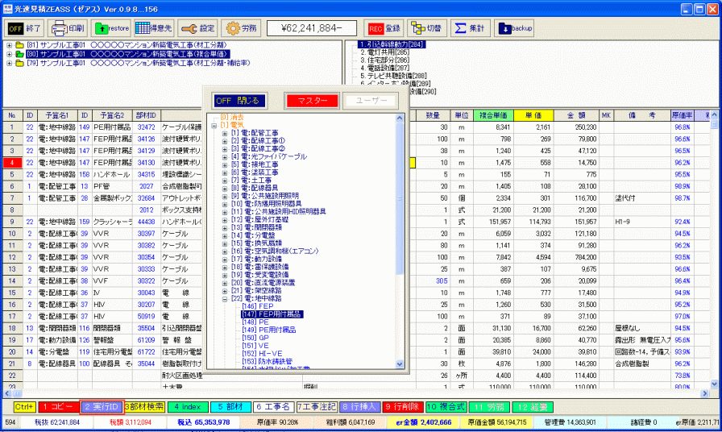The height and width of the screenshot is (432, 722).
Task: Select 2.電灯共用[285] entry
Action: [x=385, y=52]
